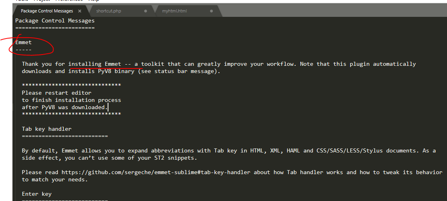Click the asterisk row above 'Please restart editor'
447x201 pixels.
coord(71,85)
